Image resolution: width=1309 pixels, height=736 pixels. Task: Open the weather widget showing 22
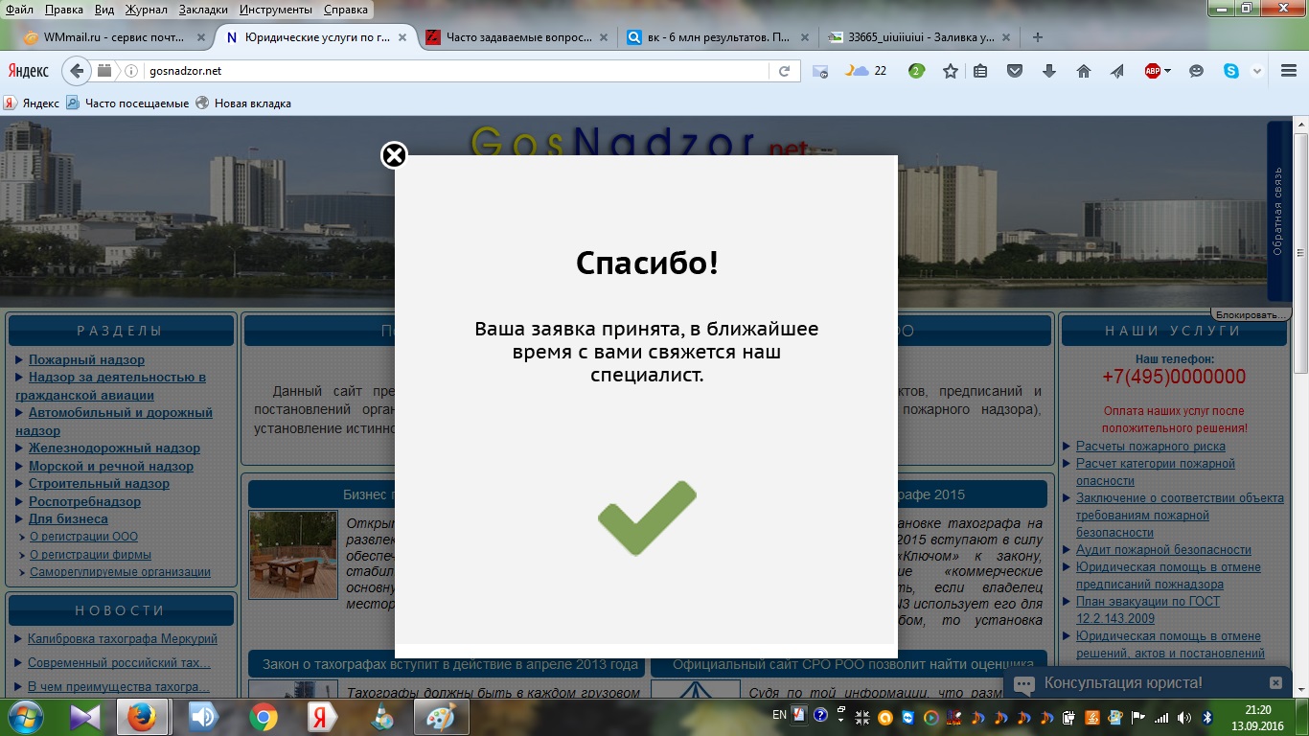coord(865,71)
